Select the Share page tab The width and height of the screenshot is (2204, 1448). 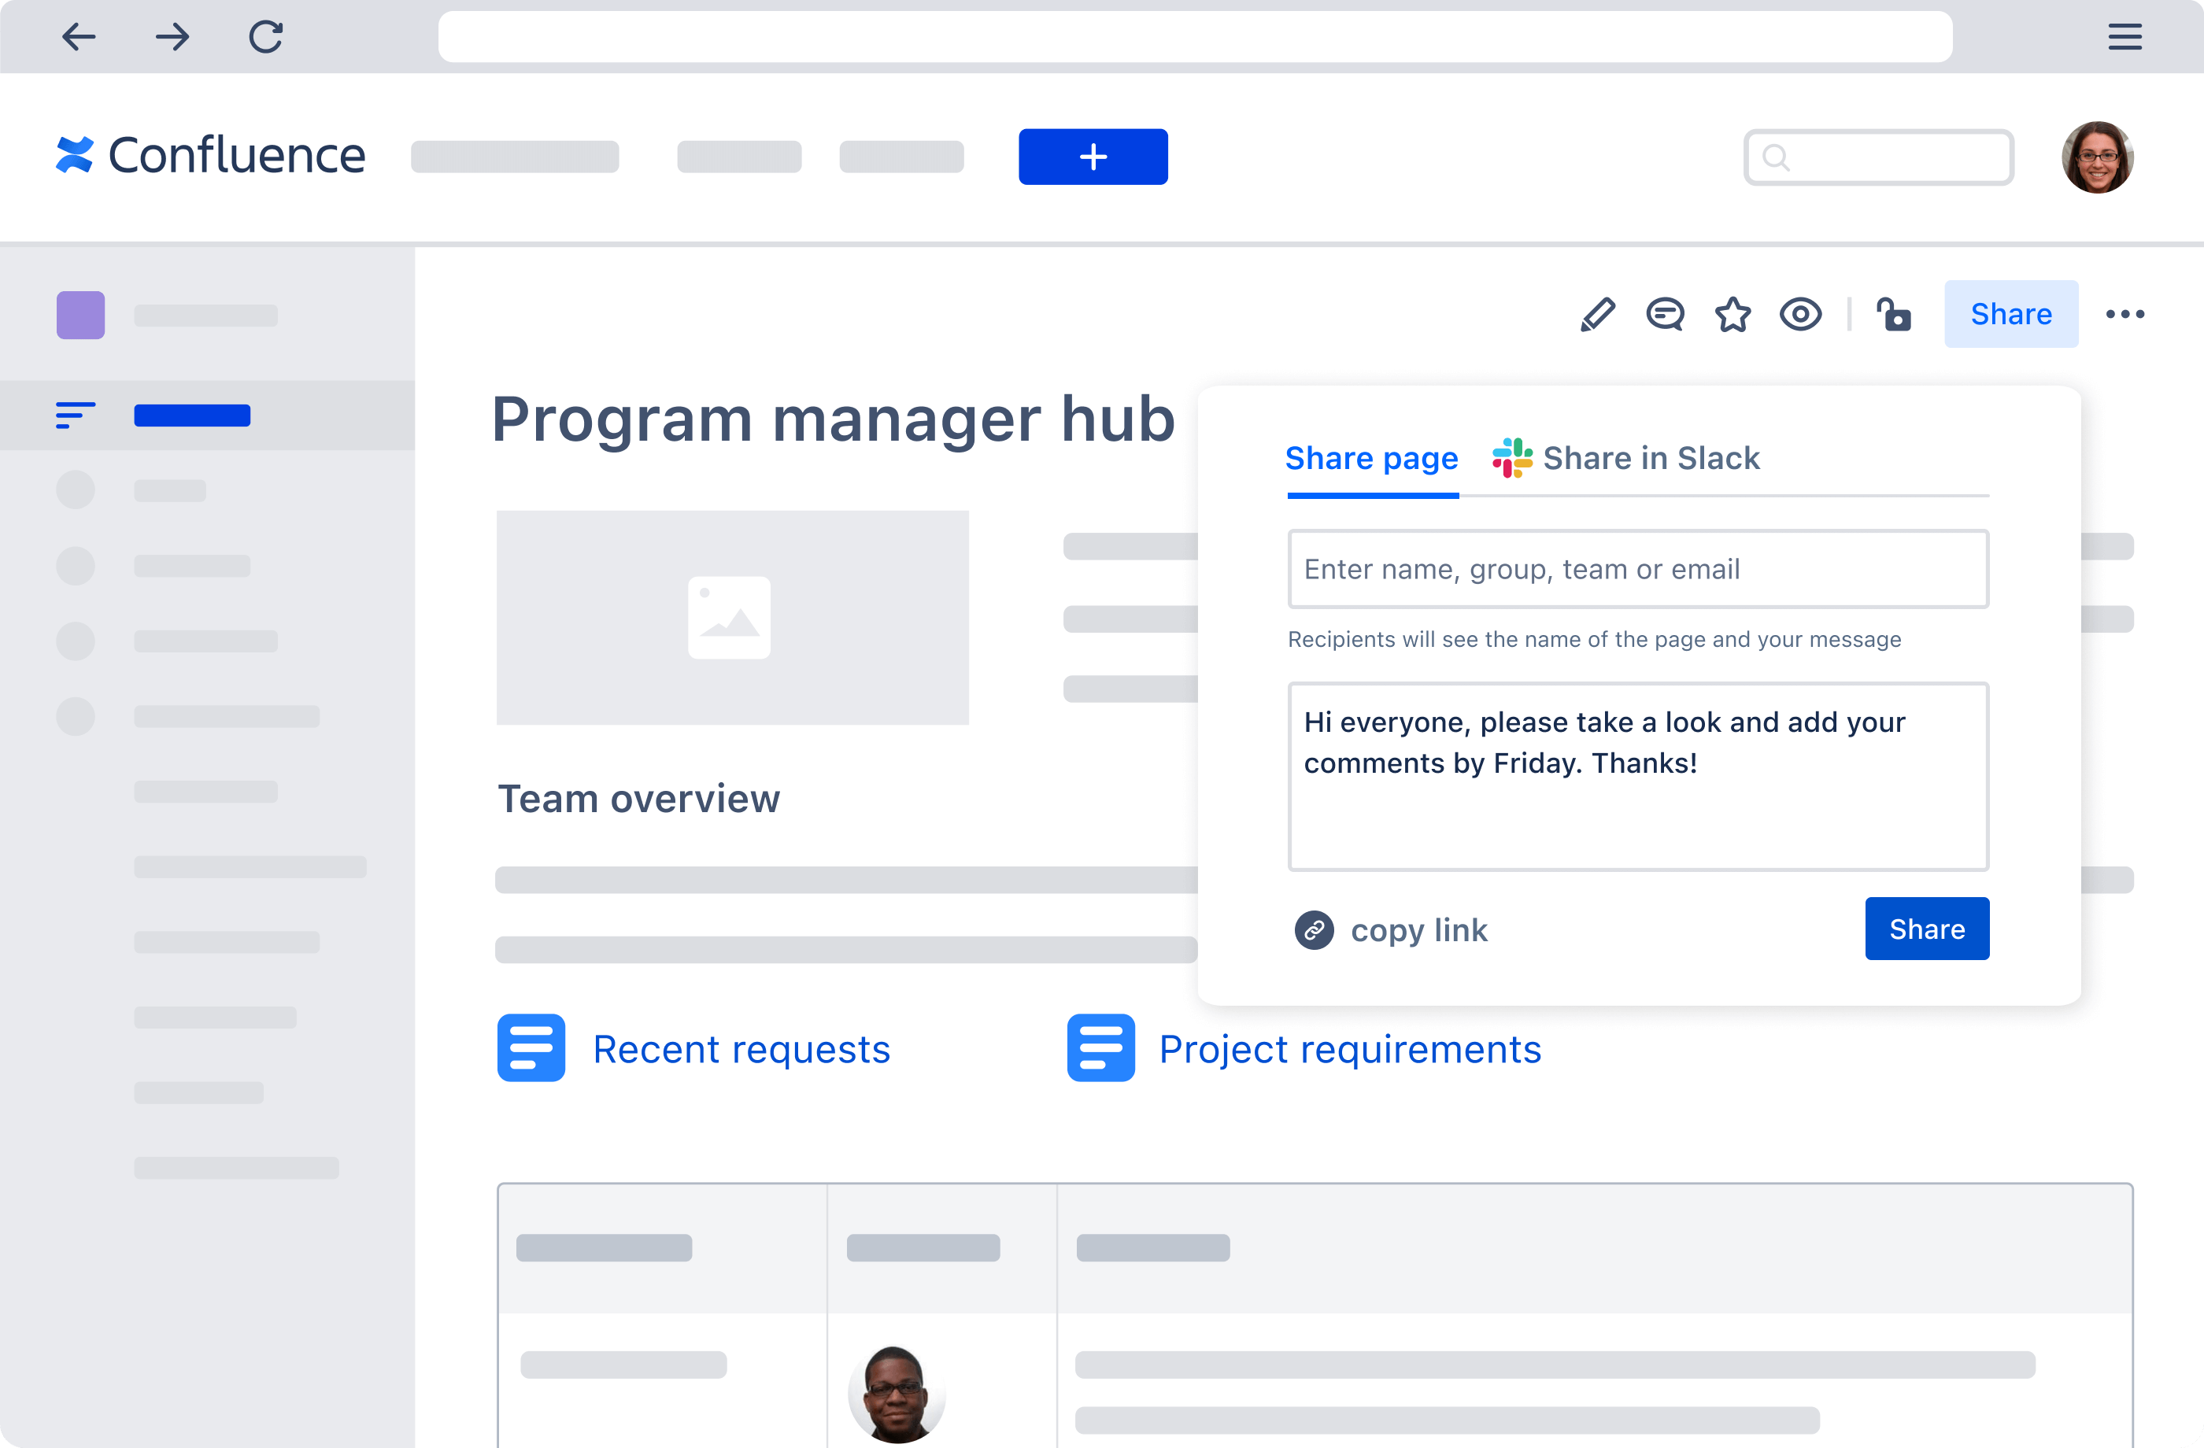(1371, 457)
